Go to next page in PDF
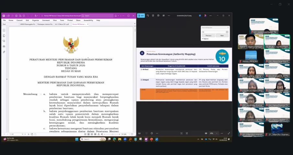This screenshot has height=155, width=293. click(25, 134)
